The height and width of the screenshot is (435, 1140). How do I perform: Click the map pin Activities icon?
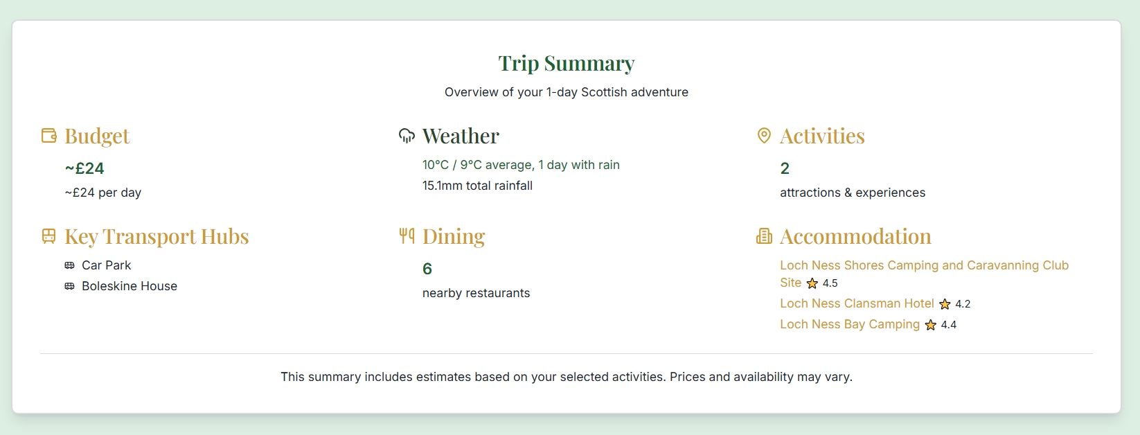tap(764, 136)
